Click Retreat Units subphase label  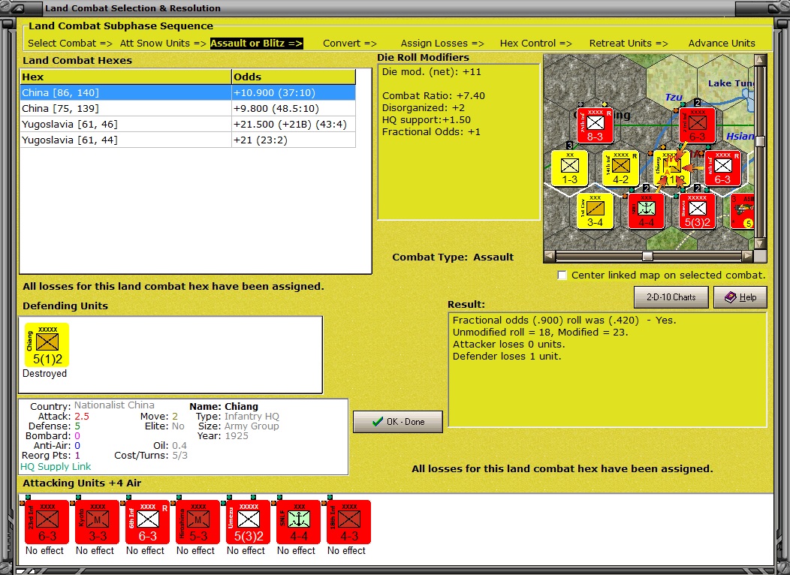click(629, 44)
